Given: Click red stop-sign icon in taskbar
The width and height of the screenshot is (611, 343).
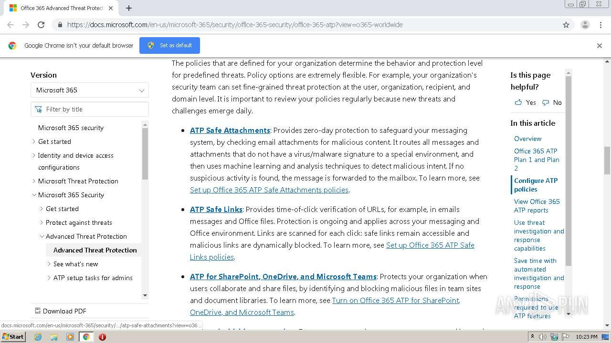Looking at the screenshot, I should 102,337.
